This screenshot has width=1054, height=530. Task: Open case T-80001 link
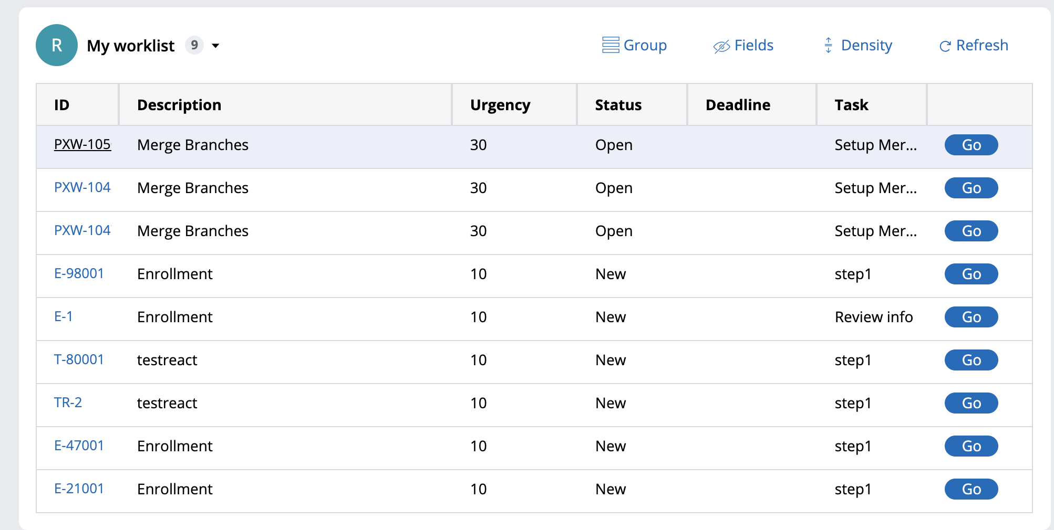pos(79,359)
